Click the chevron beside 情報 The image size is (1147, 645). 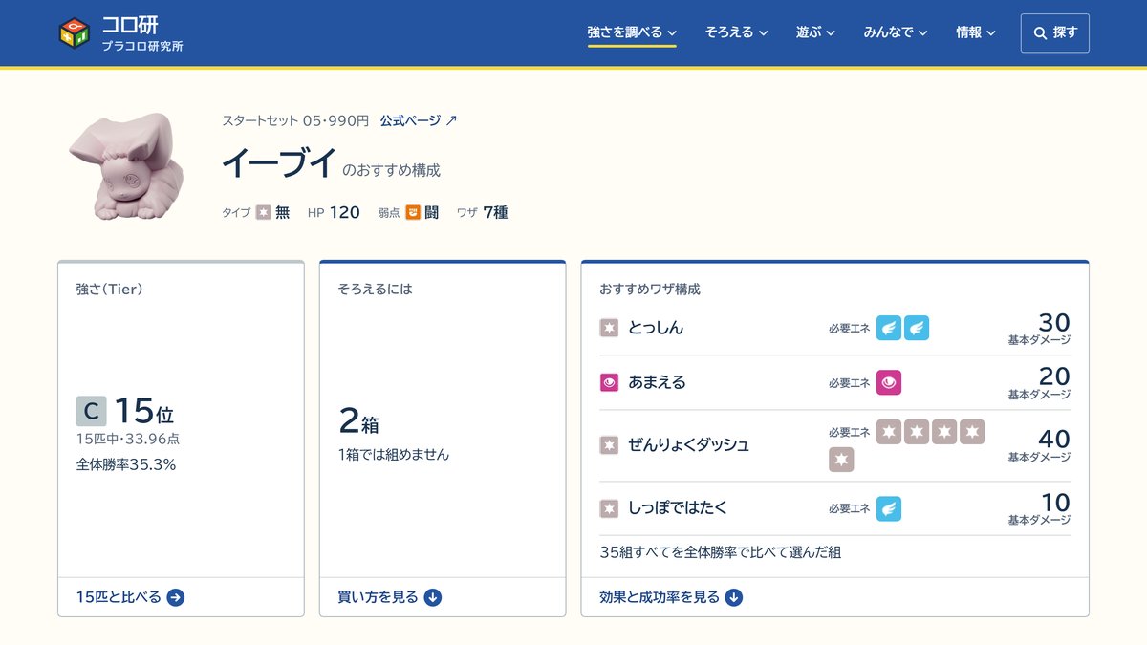click(991, 33)
